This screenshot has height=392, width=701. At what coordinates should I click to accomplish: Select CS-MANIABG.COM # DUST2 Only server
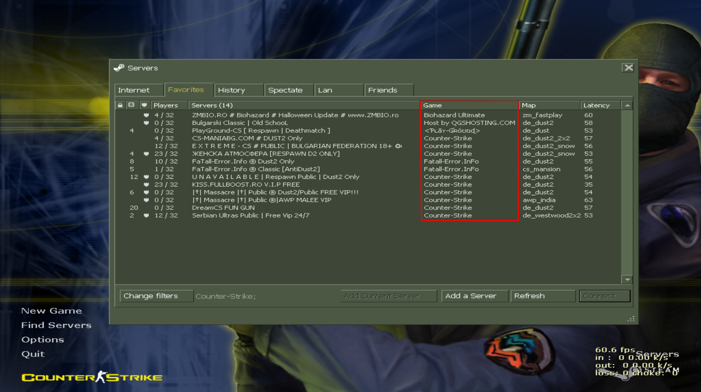[368, 138]
